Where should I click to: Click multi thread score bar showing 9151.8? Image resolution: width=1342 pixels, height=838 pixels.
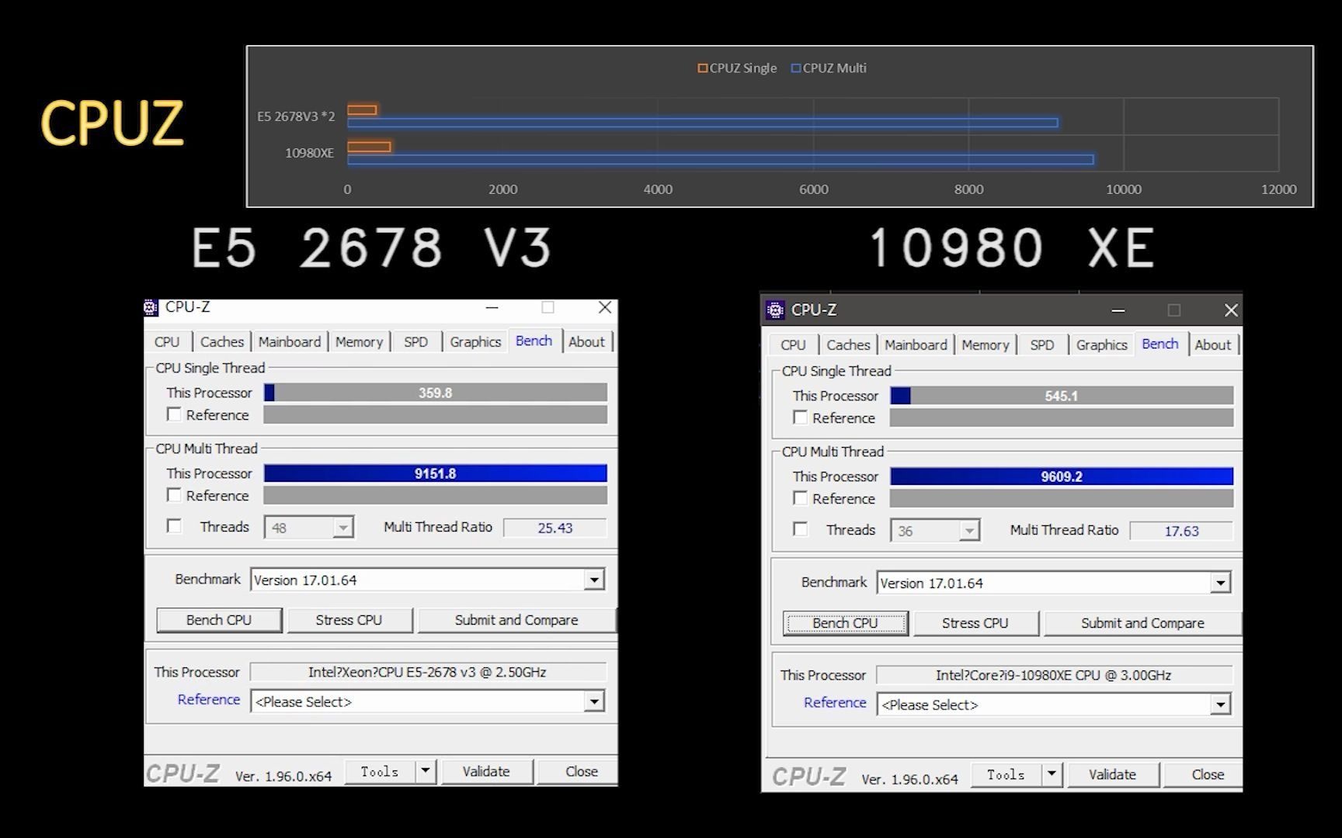(x=436, y=473)
